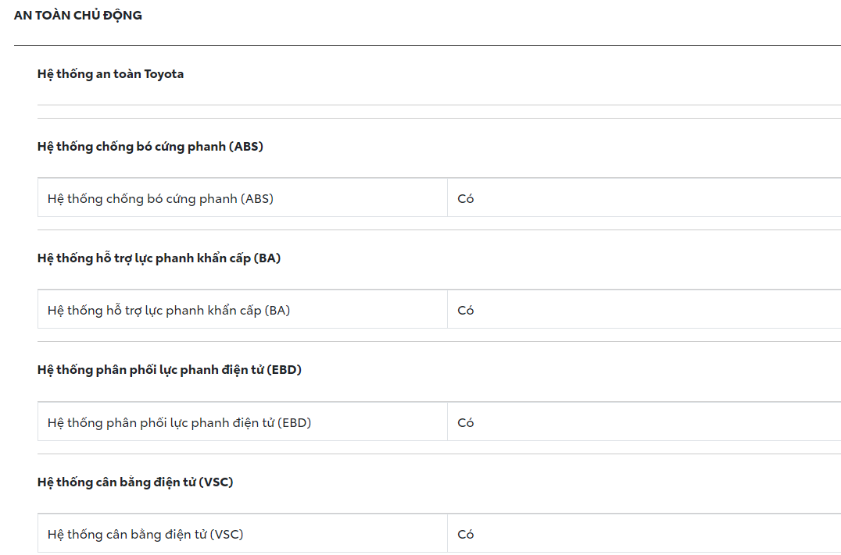Click the "Có" value in the BA row

pos(466,311)
